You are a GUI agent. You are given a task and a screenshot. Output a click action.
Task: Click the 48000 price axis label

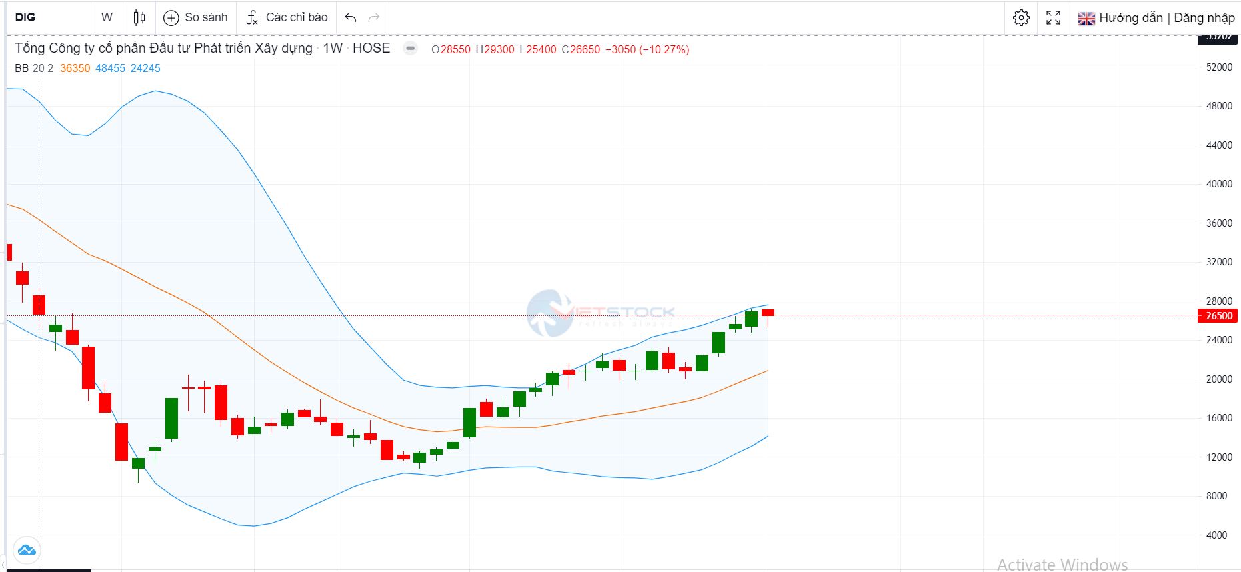point(1219,106)
